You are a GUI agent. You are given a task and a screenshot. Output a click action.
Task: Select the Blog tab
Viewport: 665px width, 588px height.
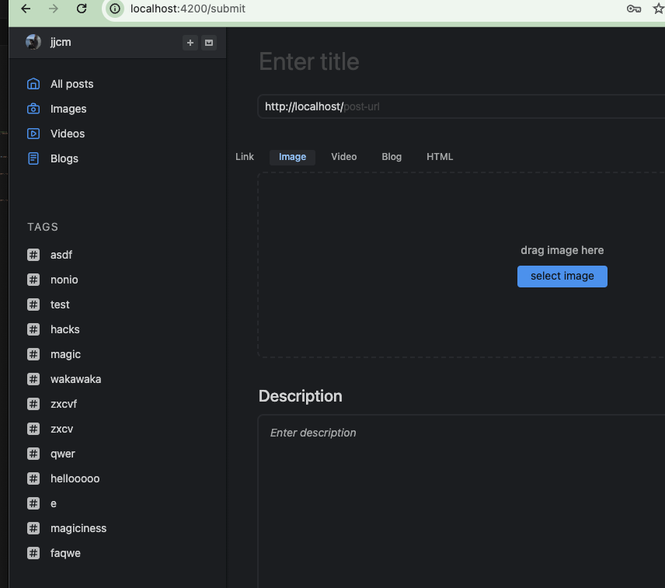pyautogui.click(x=392, y=157)
